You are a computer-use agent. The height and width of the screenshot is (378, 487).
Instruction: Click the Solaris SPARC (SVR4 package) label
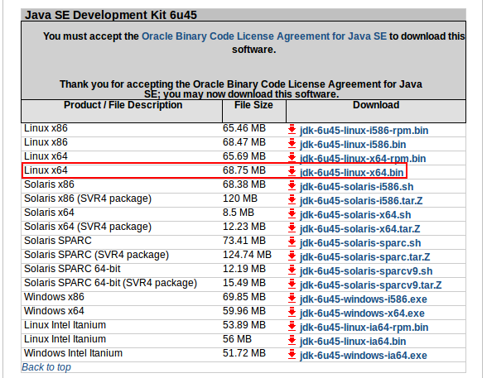click(x=97, y=255)
